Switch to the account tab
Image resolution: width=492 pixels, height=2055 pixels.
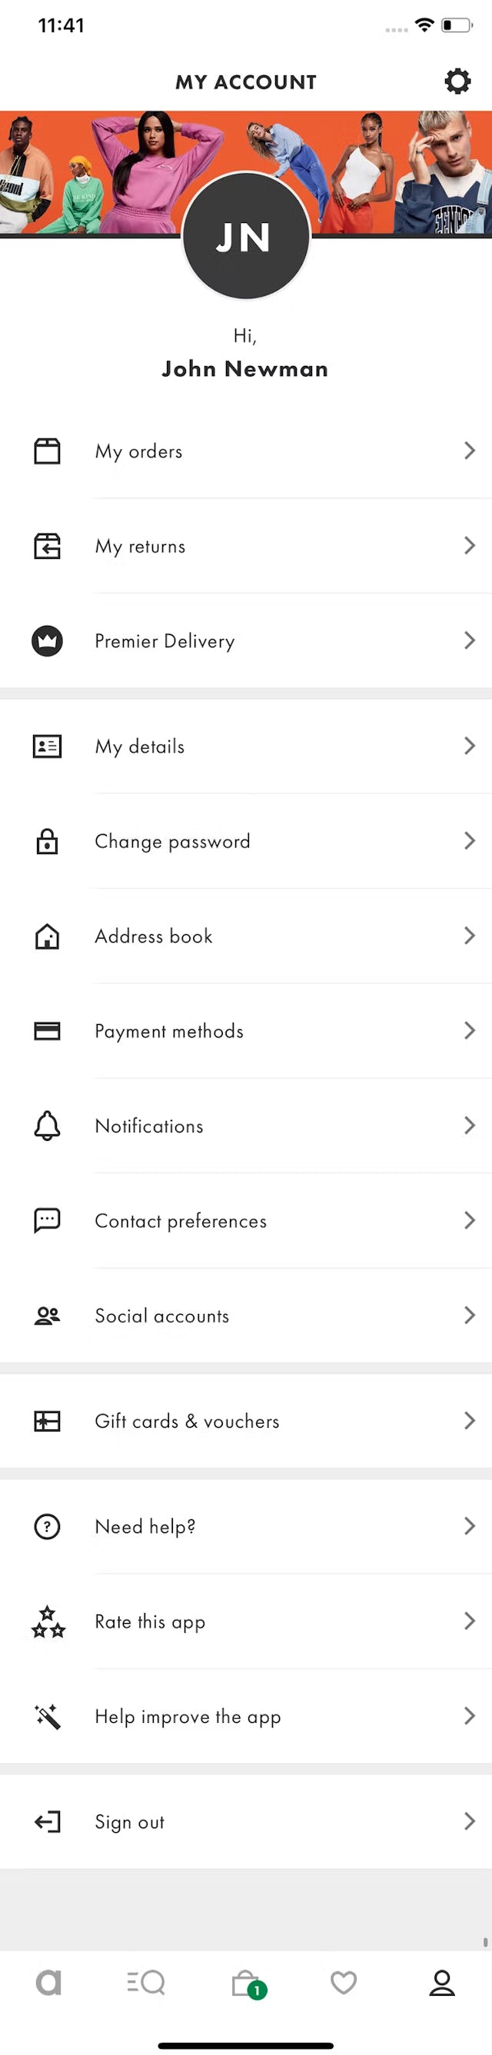pyautogui.click(x=443, y=1984)
